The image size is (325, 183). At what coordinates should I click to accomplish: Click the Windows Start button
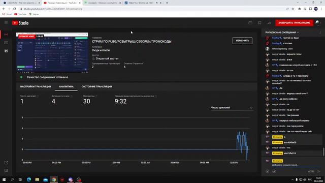[4, 179]
